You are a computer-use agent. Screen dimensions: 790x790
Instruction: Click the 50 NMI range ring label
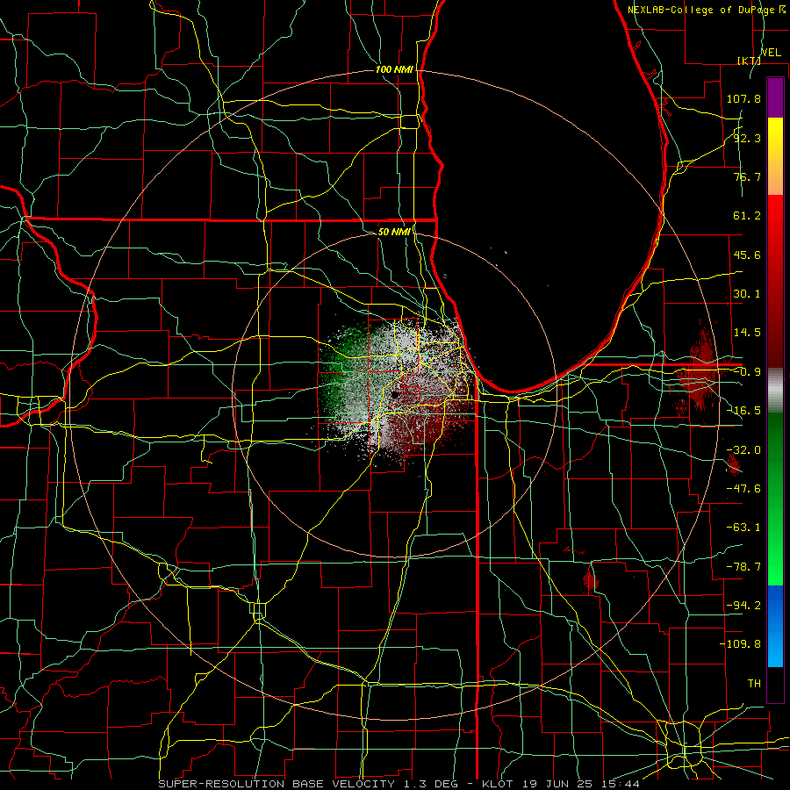pos(394,232)
